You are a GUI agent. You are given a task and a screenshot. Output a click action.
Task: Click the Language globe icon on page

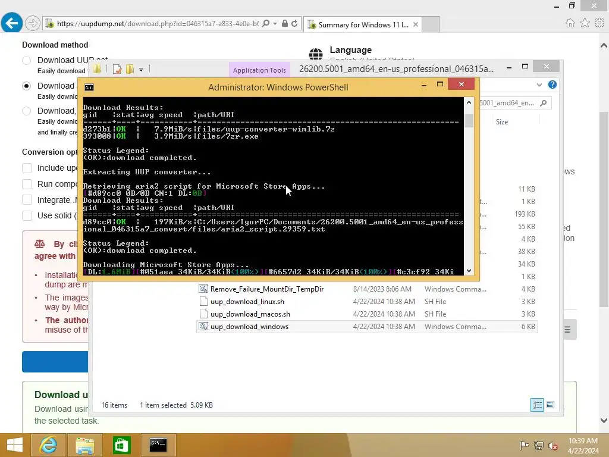[316, 54]
